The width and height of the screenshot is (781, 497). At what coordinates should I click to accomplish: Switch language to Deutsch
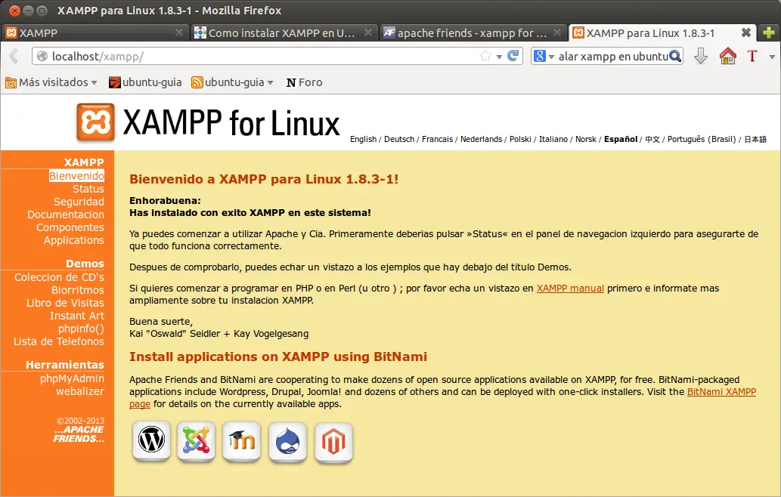[x=399, y=139]
